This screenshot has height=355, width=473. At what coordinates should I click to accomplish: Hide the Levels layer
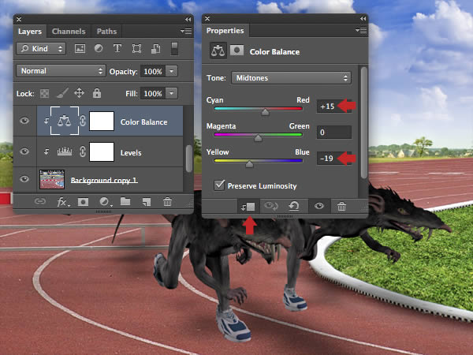[24, 151]
